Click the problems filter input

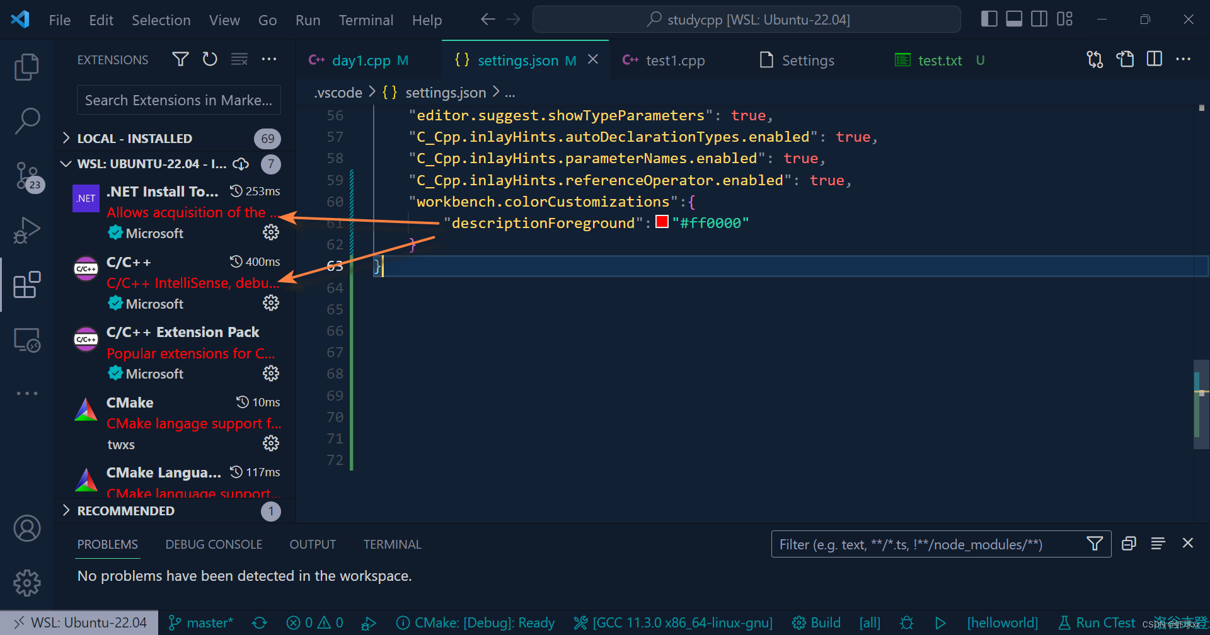click(x=928, y=544)
